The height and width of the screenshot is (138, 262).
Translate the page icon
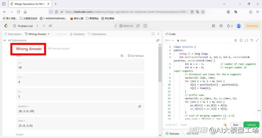pyautogui.click(x=197, y=12)
